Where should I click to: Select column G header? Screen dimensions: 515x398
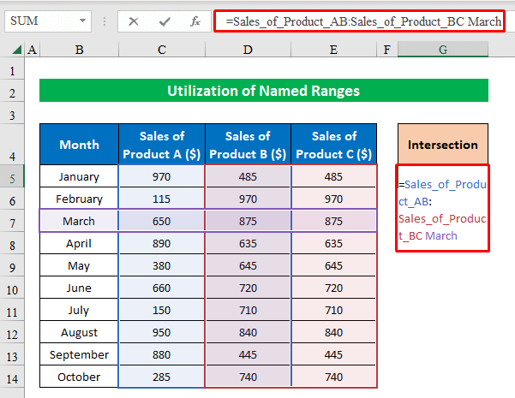pos(443,51)
